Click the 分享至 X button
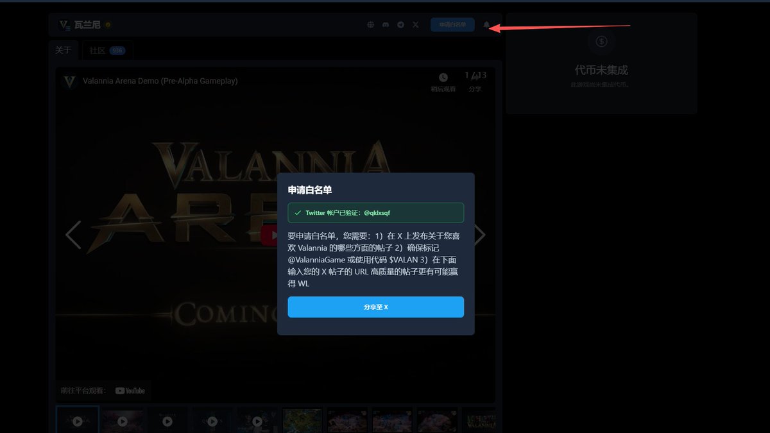770x433 pixels. 376,307
